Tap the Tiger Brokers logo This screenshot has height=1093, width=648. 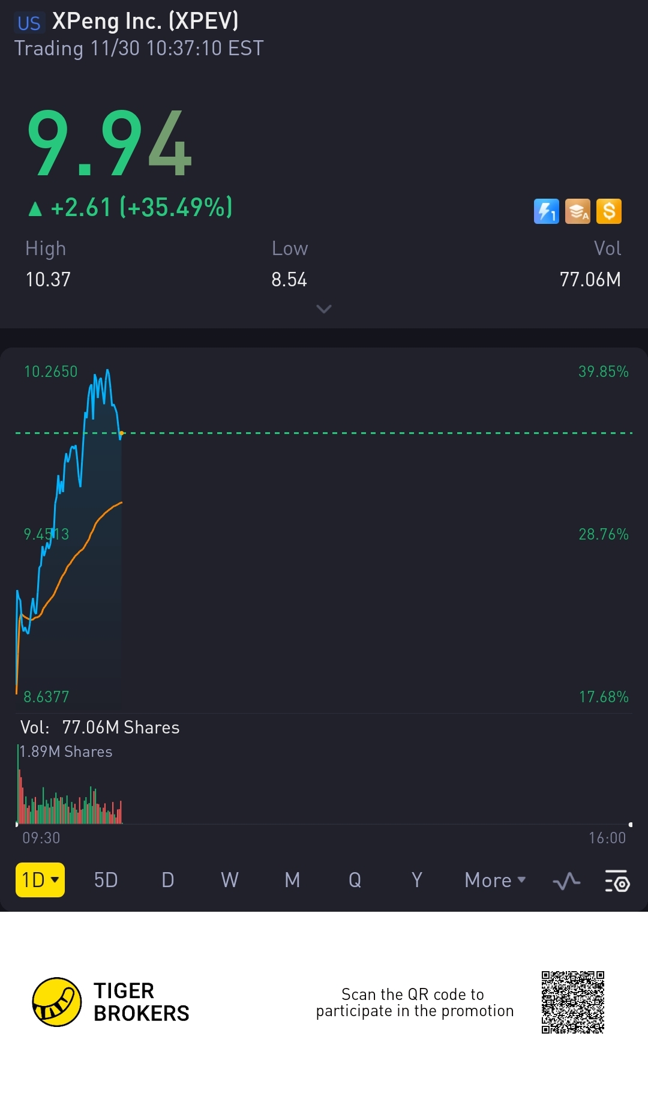click(57, 1002)
